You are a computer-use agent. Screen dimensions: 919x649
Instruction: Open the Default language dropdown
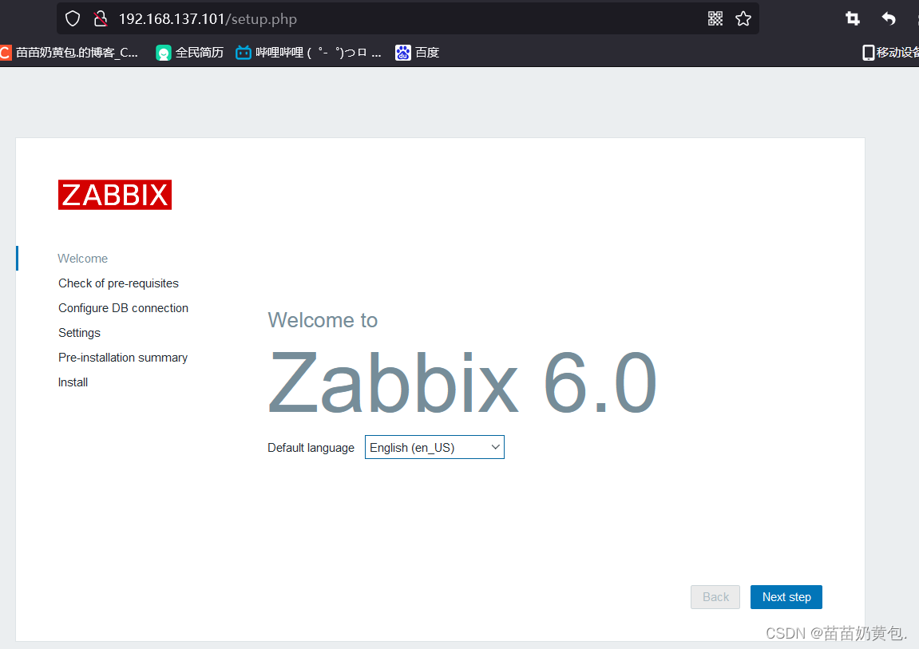[434, 448]
